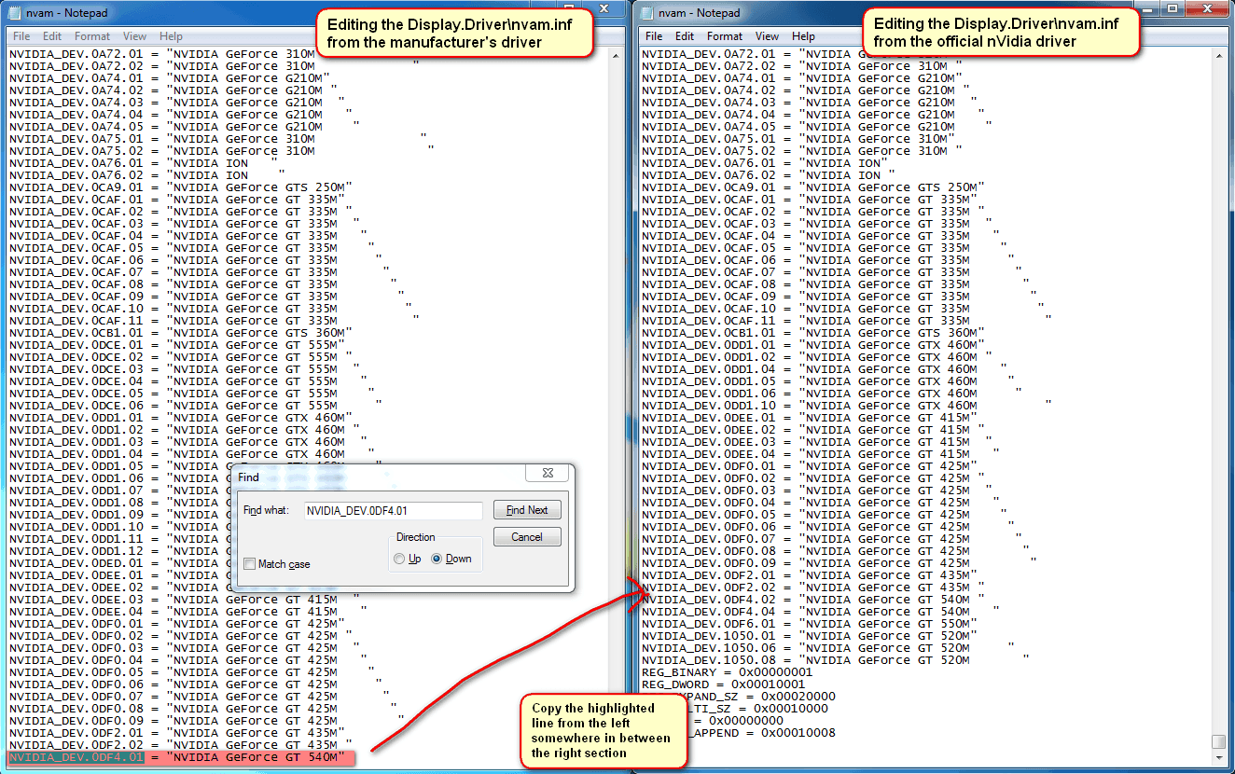Open View menu in right Notepad

pyautogui.click(x=767, y=36)
